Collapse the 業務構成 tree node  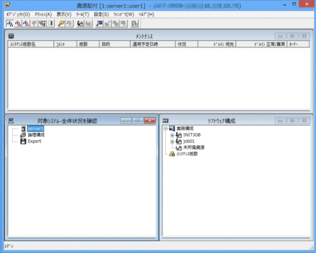point(165,128)
